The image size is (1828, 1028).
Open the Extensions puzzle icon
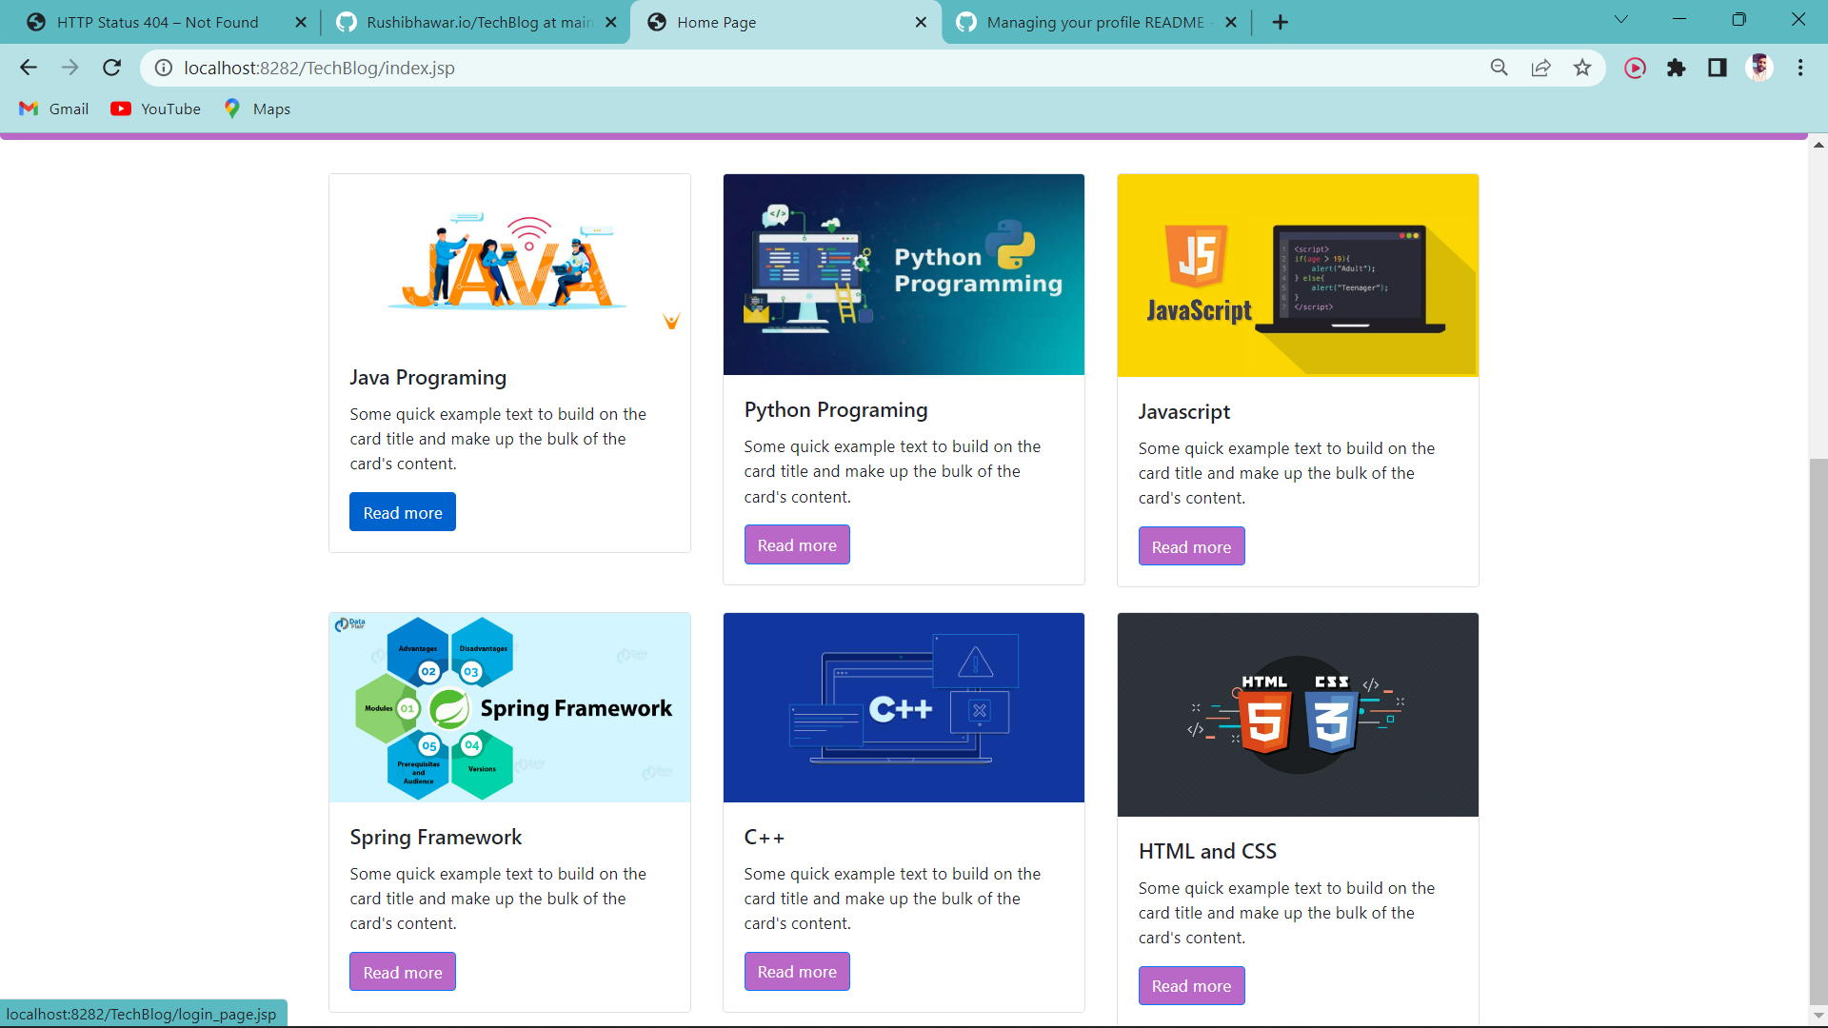[x=1677, y=68]
